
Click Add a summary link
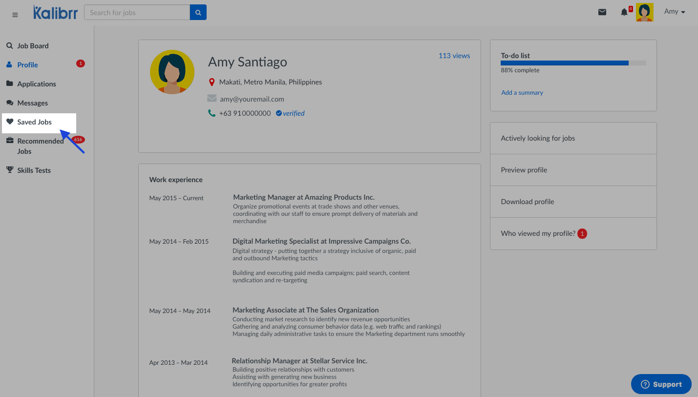coord(522,93)
